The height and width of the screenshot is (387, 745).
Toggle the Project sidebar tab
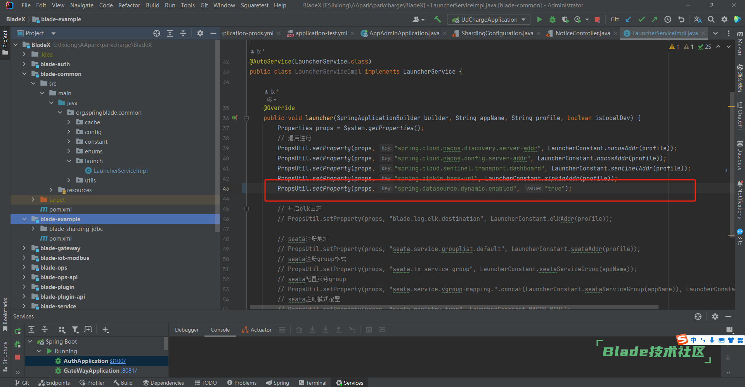pos(5,42)
